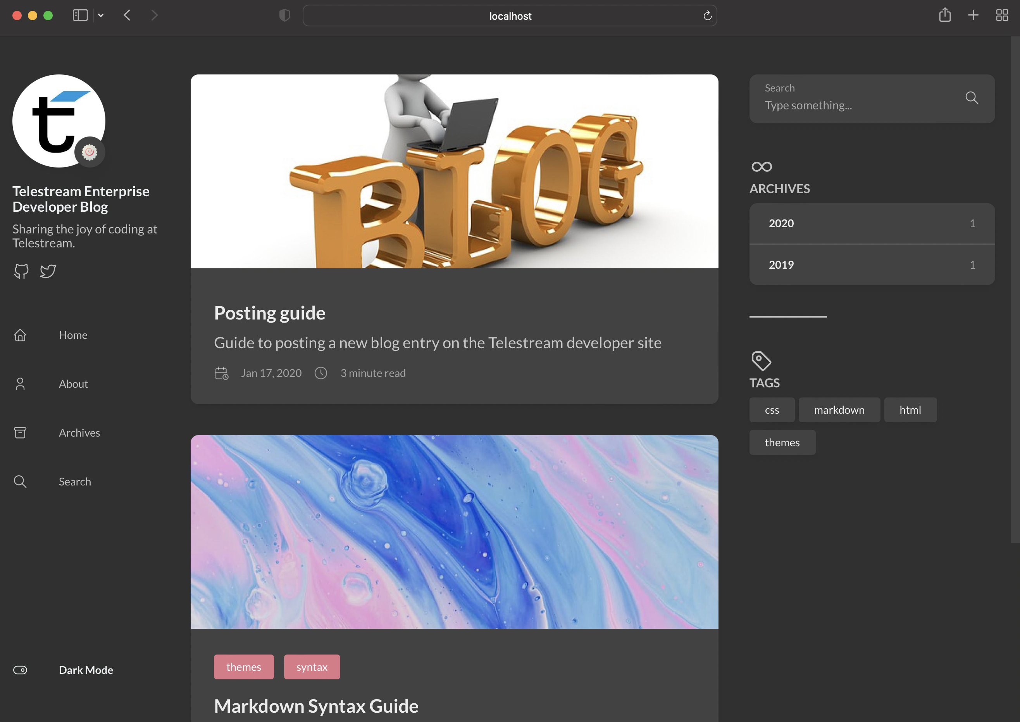1020x722 pixels.
Task: Click the TAGS widget heading
Action: (x=764, y=383)
